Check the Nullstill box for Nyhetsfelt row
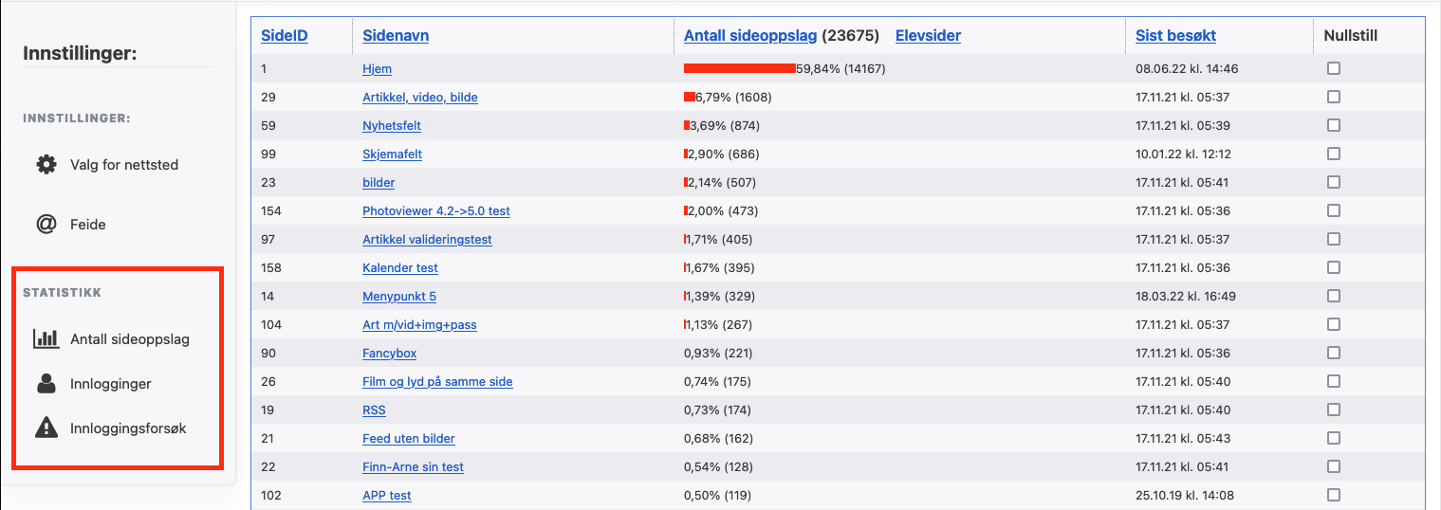This screenshot has width=1441, height=510. [x=1334, y=125]
